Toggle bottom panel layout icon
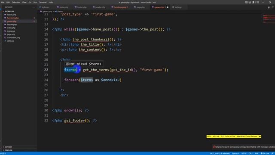275x155 pixels. pos(250,2)
